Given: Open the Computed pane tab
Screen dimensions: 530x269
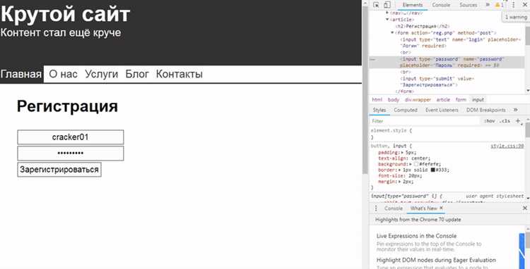Looking at the screenshot, I should (406, 110).
